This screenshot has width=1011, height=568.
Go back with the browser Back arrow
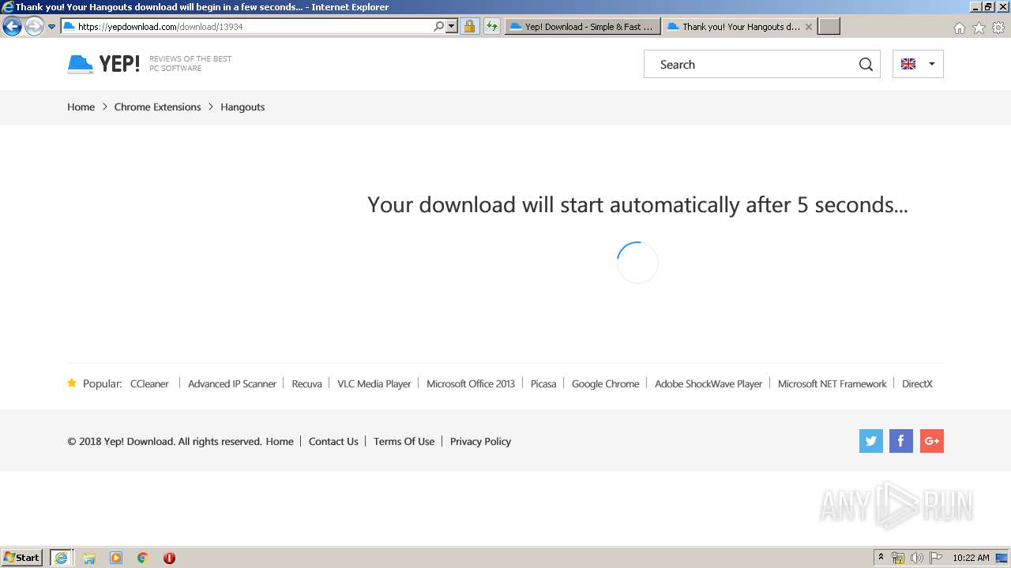pos(12,27)
